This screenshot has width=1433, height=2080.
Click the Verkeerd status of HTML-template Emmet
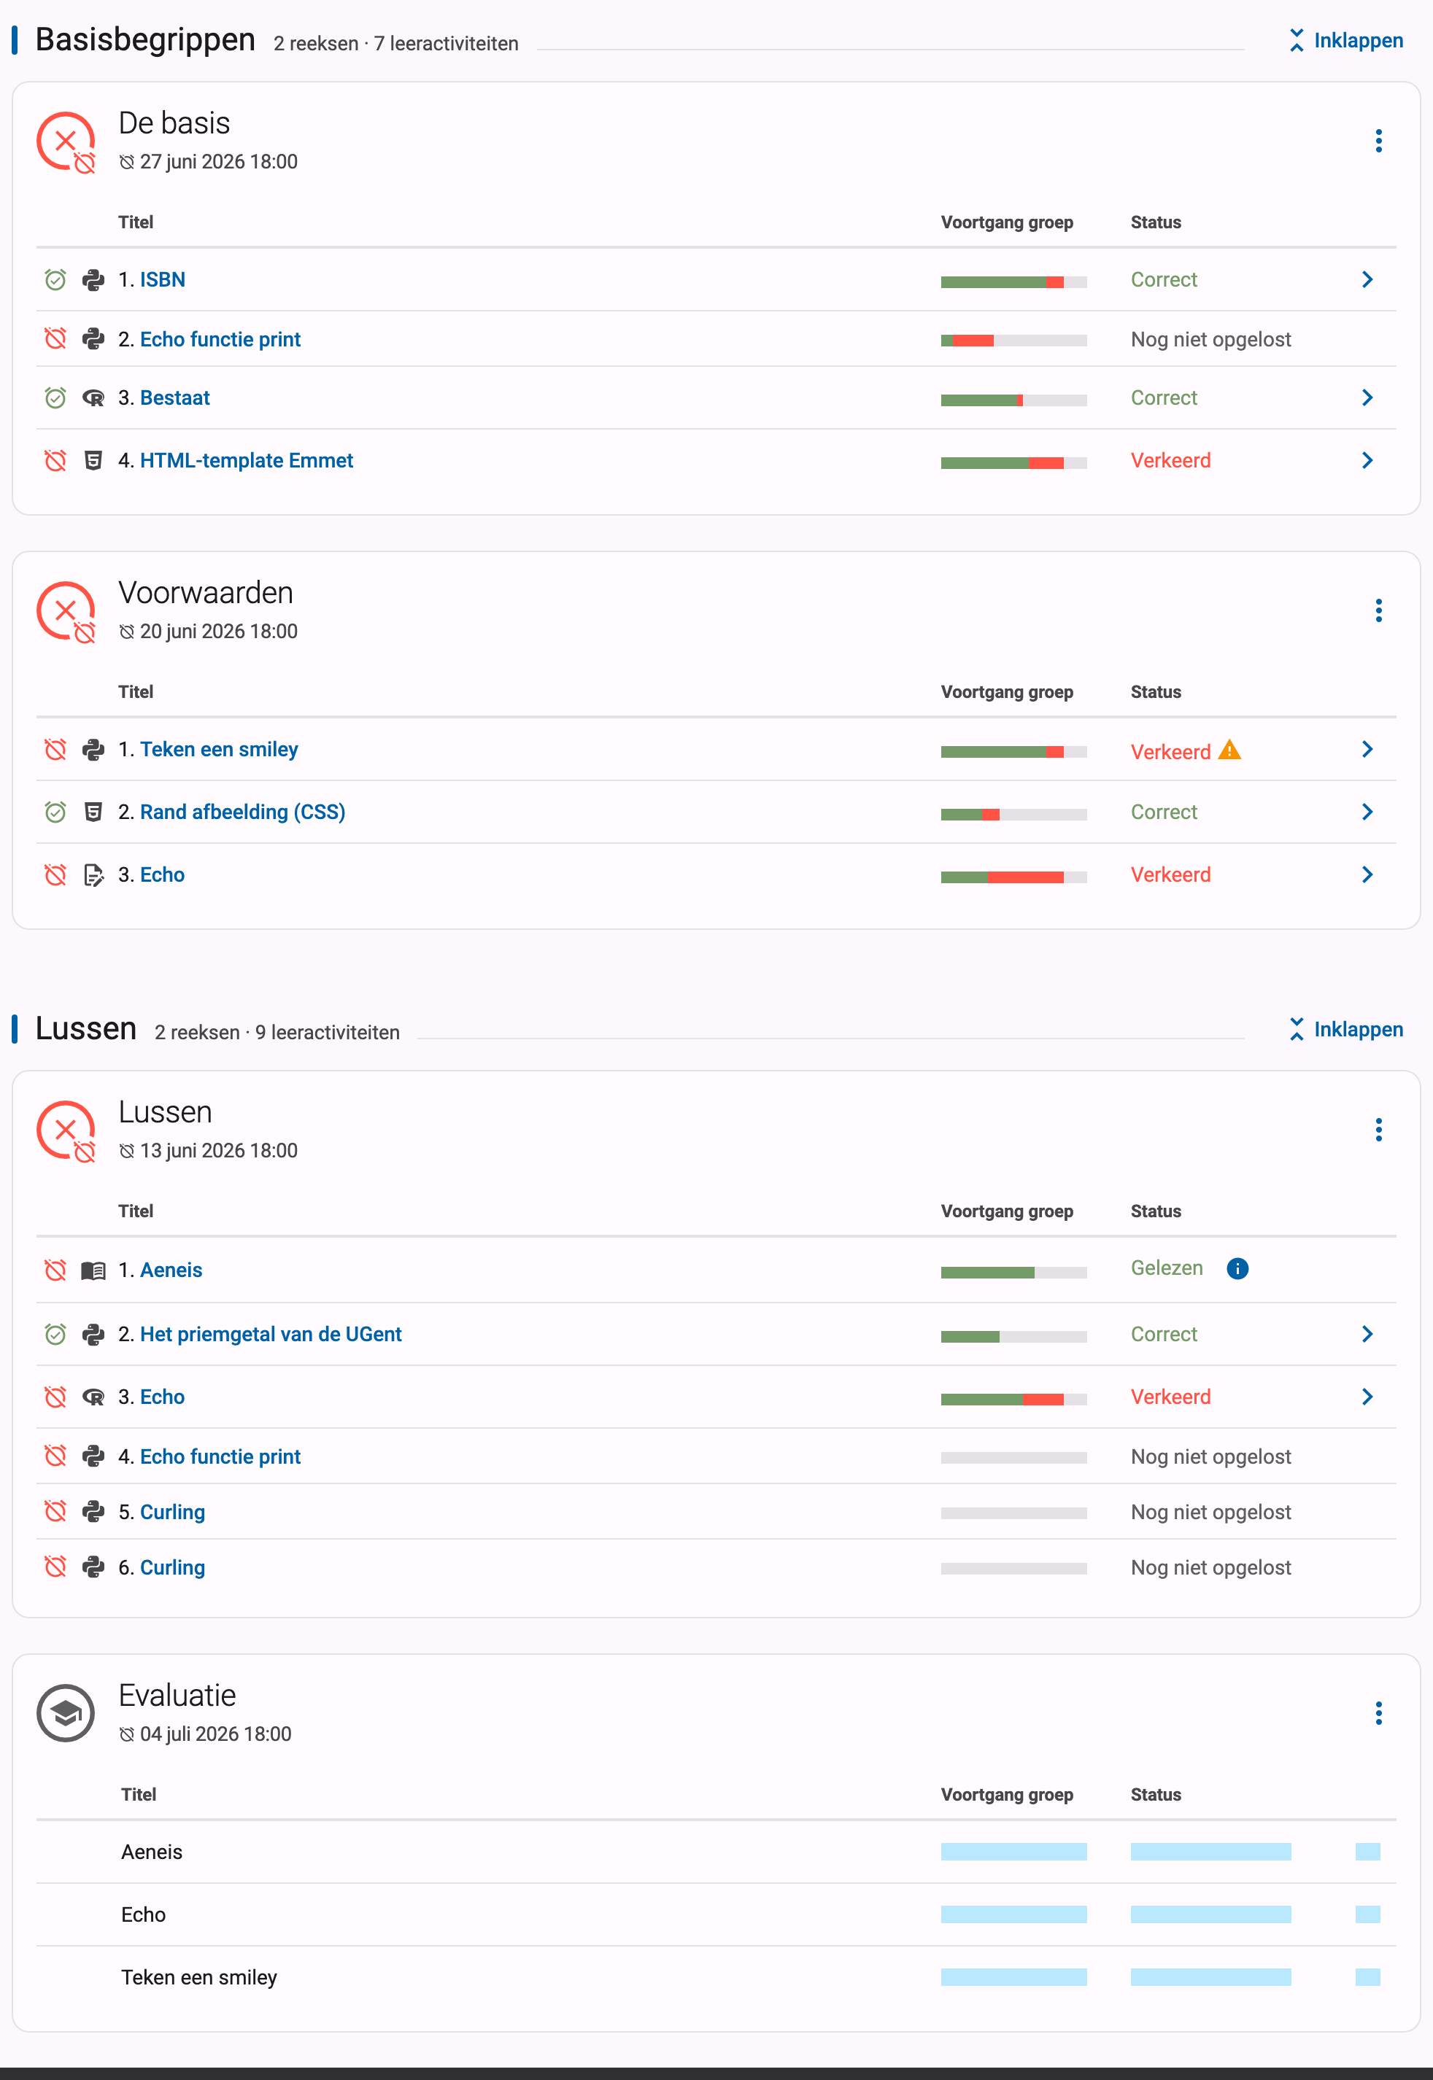[1171, 460]
